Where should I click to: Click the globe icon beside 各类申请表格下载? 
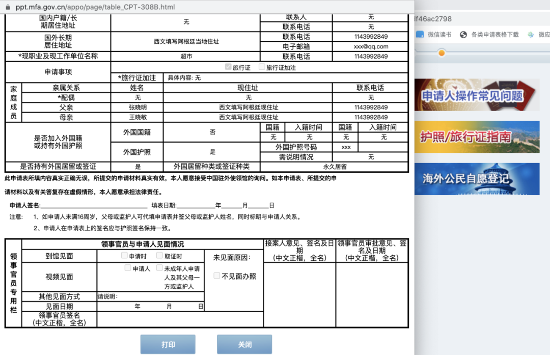pos(463,35)
